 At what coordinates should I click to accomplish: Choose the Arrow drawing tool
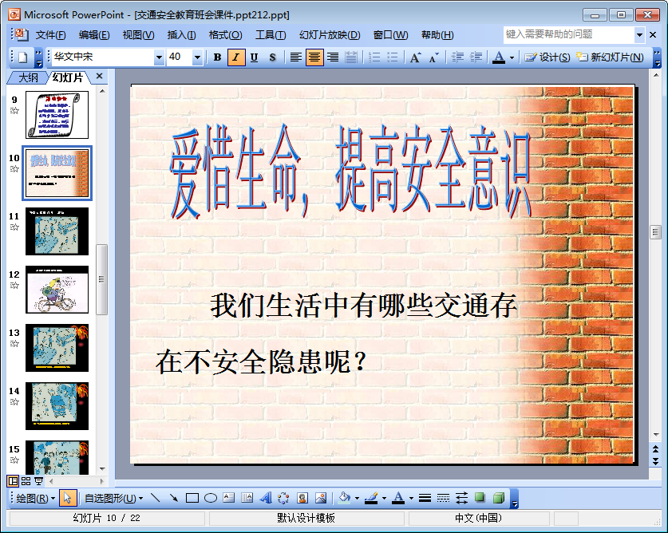click(x=173, y=498)
